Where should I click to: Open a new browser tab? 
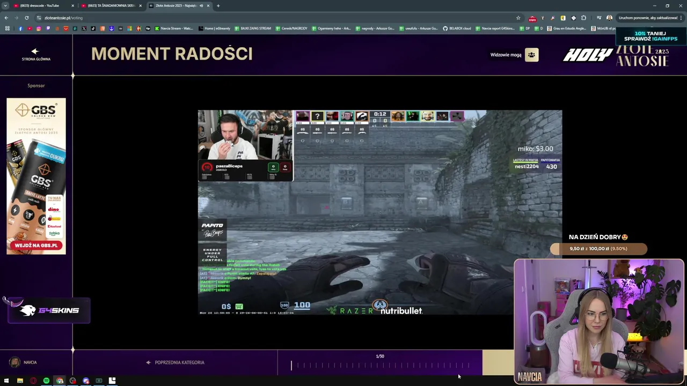(218, 5)
